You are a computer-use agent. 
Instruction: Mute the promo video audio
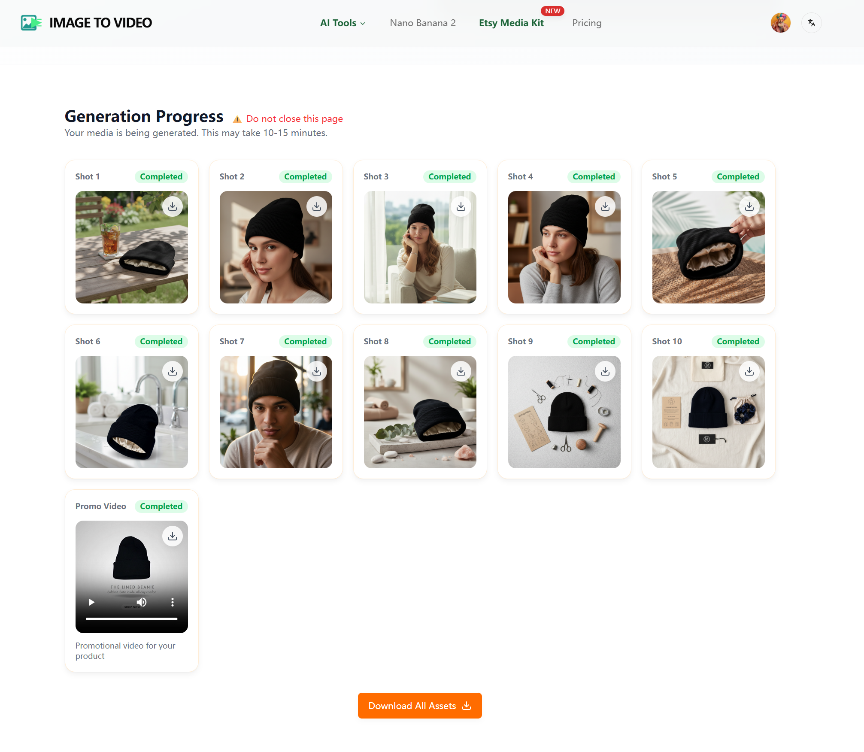tap(142, 602)
